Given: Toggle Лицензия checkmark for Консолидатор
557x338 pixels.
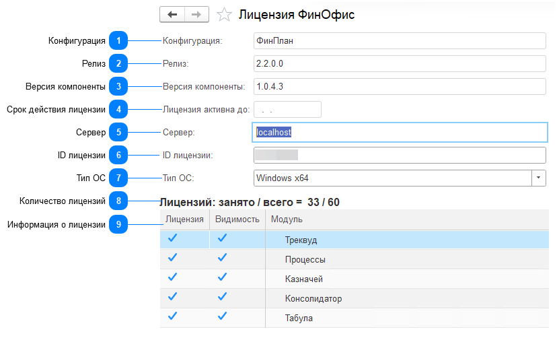Looking at the screenshot, I should (x=173, y=296).
